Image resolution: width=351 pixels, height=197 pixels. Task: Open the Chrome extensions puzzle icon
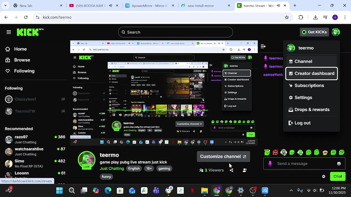click(x=301, y=17)
